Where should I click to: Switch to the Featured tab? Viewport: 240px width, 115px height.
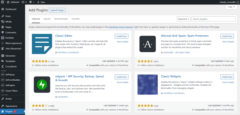pyautogui.click(x=36, y=19)
